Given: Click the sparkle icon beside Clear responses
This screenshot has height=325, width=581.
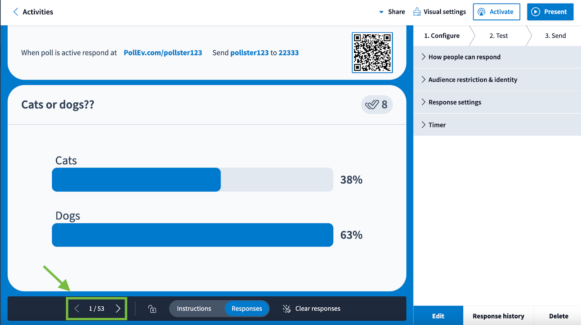Looking at the screenshot, I should pos(287,309).
